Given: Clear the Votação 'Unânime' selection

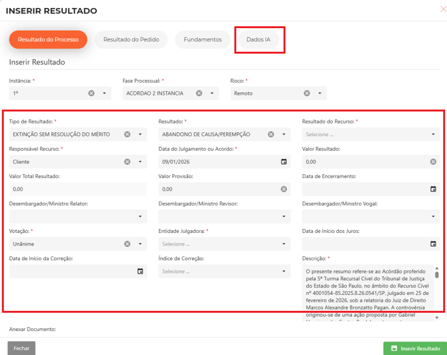Looking at the screenshot, I should [x=127, y=244].
